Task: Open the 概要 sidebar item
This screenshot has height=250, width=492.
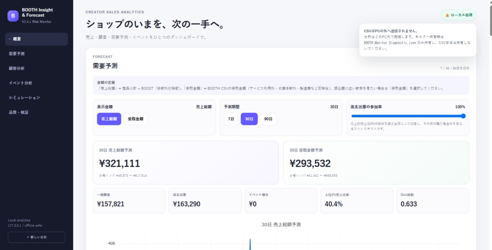Action: tap(37, 39)
